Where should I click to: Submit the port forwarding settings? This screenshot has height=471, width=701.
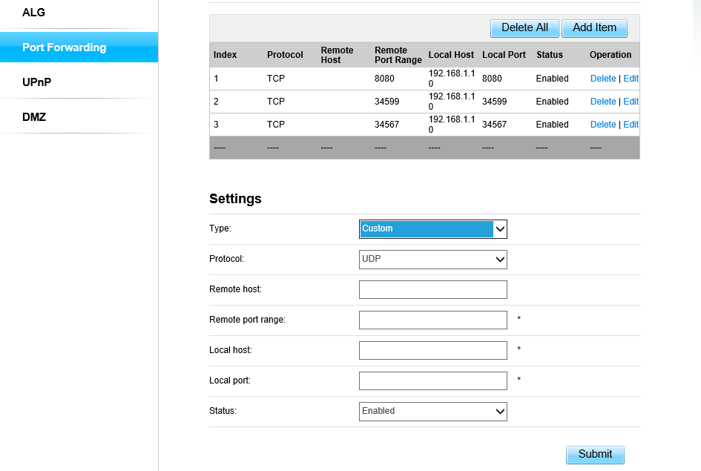point(594,455)
